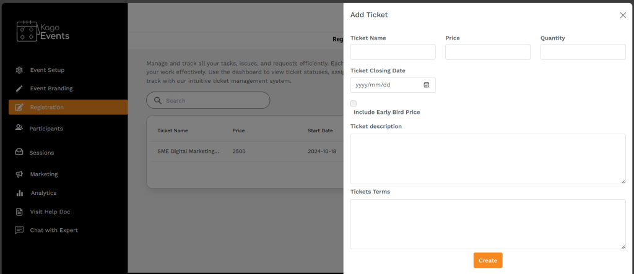The width and height of the screenshot is (634, 274).
Task: Click the Event Branding pencil icon
Action: point(19,88)
